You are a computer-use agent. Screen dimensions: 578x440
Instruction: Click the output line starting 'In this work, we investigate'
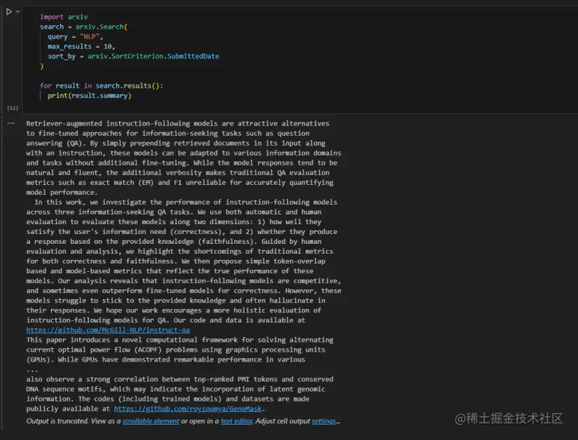[x=186, y=202]
